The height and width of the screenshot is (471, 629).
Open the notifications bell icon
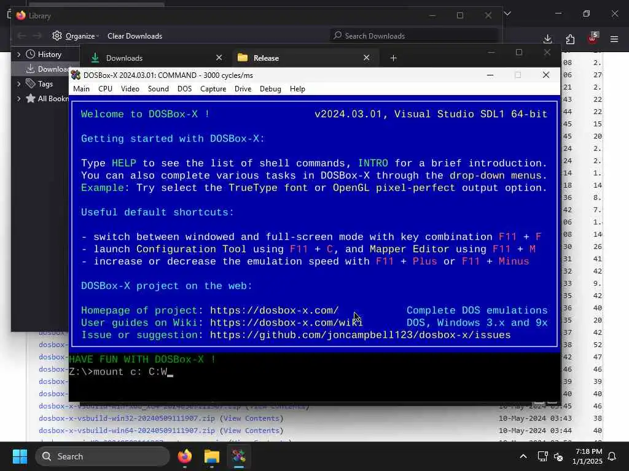click(x=612, y=456)
